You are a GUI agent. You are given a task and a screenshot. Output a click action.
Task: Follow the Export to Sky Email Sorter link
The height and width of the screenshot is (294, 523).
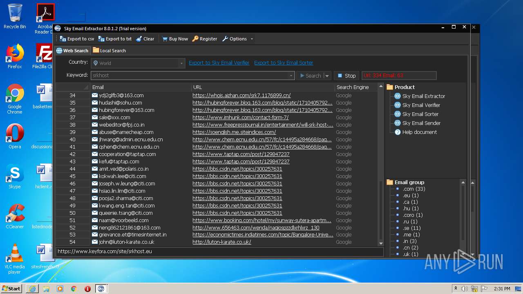click(284, 63)
